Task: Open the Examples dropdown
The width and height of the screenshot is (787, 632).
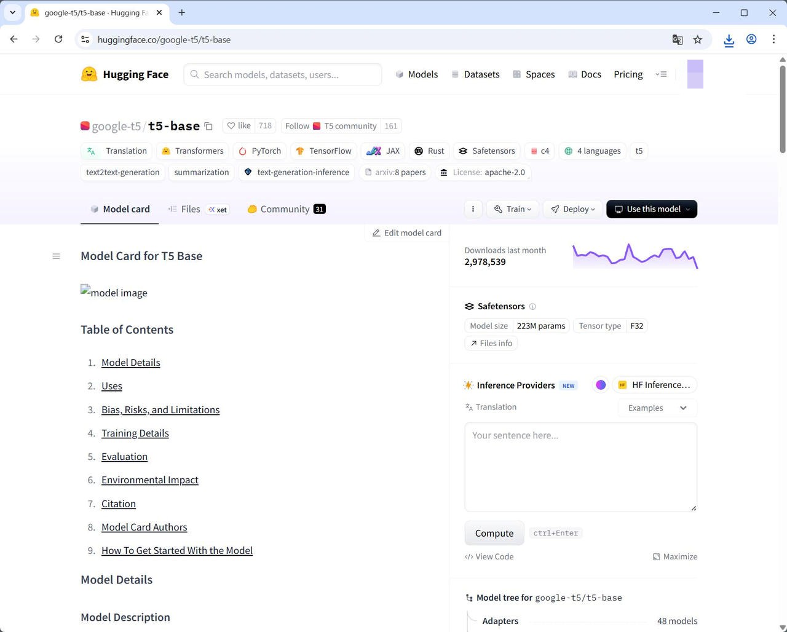Action: [657, 408]
